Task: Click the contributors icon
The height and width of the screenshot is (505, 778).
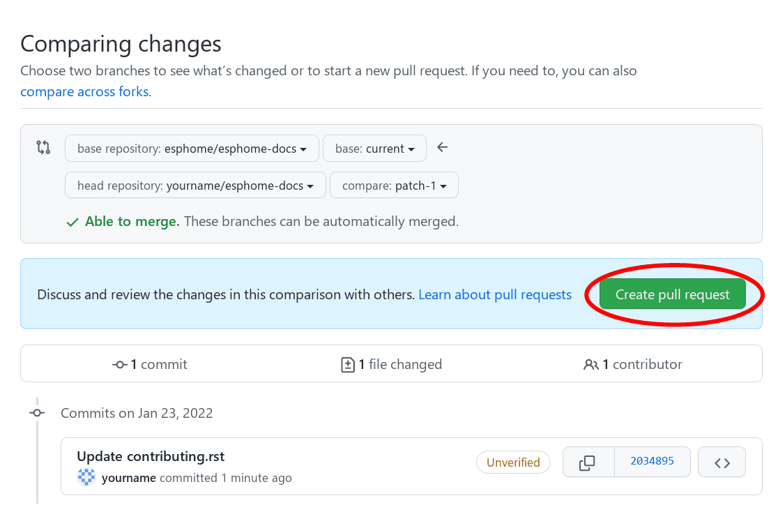Action: [592, 363]
